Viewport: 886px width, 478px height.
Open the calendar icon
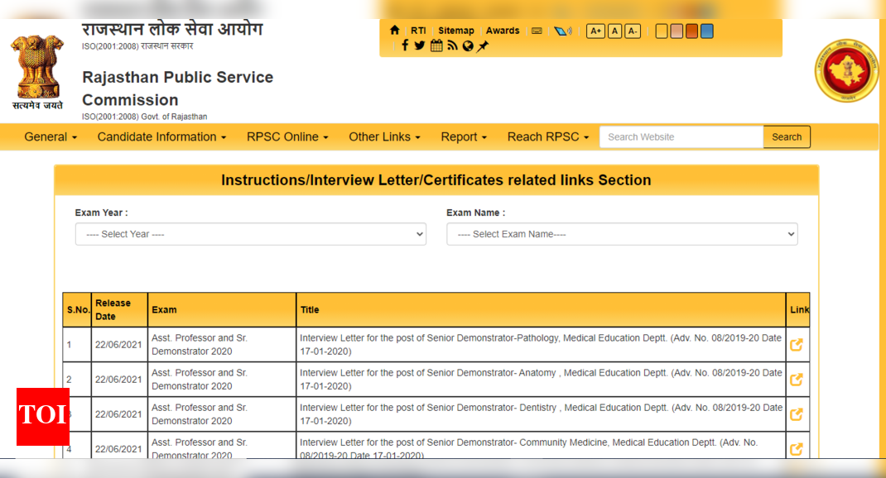tap(436, 45)
